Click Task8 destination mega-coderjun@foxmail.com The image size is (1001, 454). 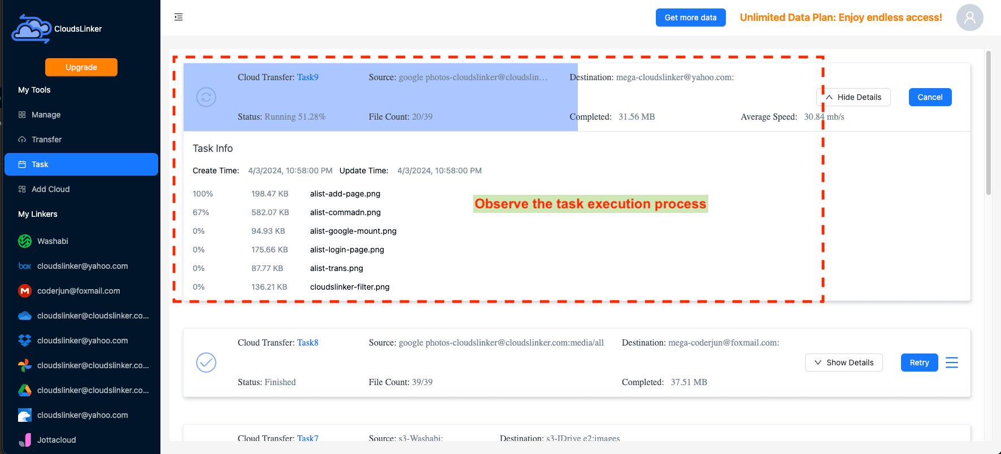click(x=700, y=343)
